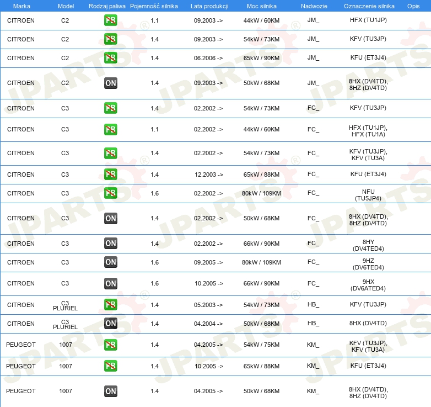Click petrol icon for C2 65kW KFU row
Screen dimensions: 431x407
point(110,58)
